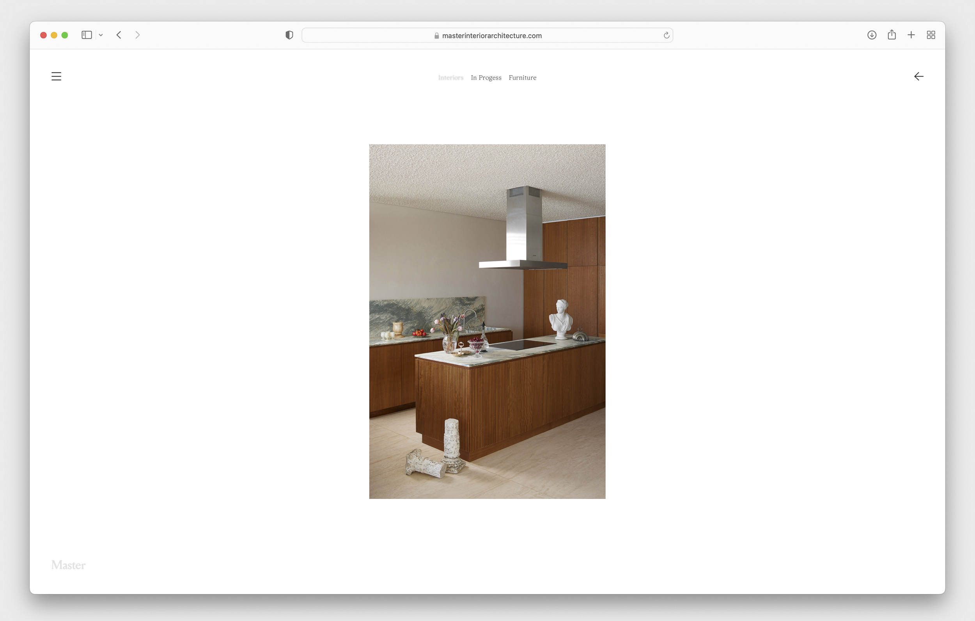Show the downloads list
Image resolution: width=975 pixels, height=621 pixels.
point(871,35)
